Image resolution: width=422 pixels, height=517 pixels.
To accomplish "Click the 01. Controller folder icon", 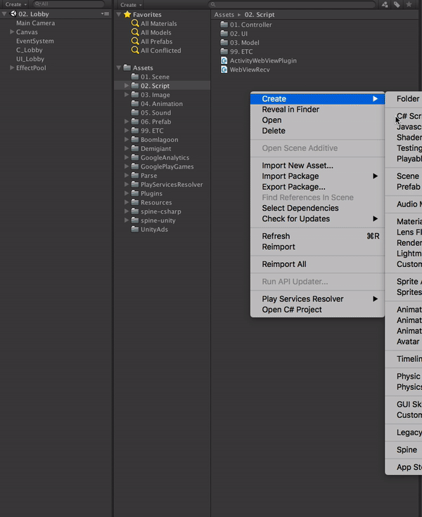I will point(224,25).
